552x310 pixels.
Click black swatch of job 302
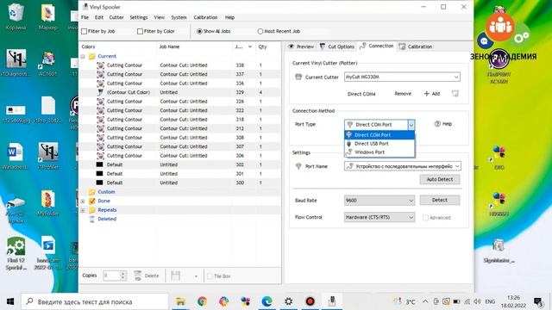point(100,164)
